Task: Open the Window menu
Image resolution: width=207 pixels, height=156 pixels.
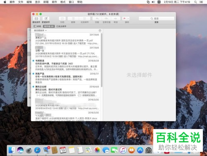Action: [x=71, y=2]
